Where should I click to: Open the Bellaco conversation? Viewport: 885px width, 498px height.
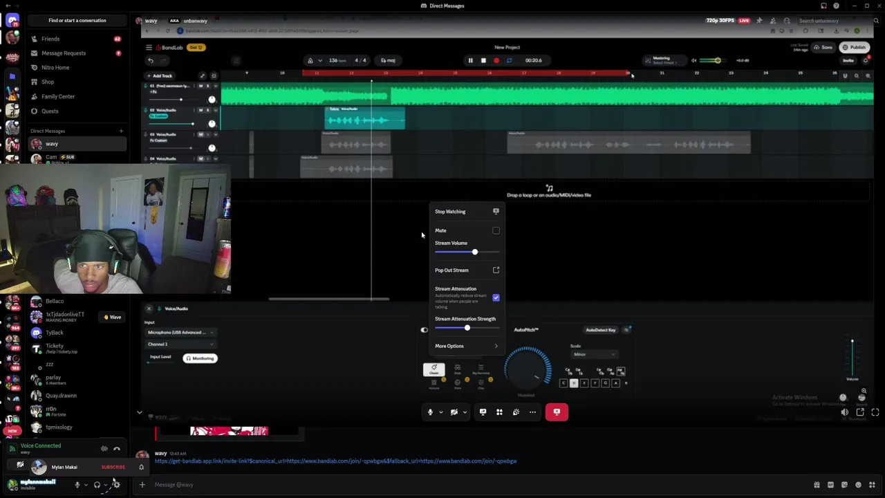tap(77, 302)
